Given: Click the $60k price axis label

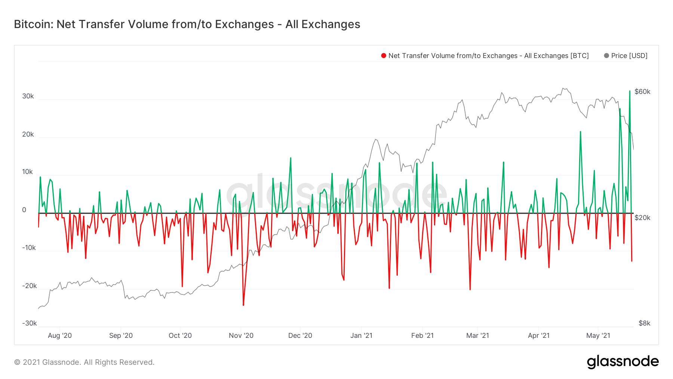Looking at the screenshot, I should [642, 92].
